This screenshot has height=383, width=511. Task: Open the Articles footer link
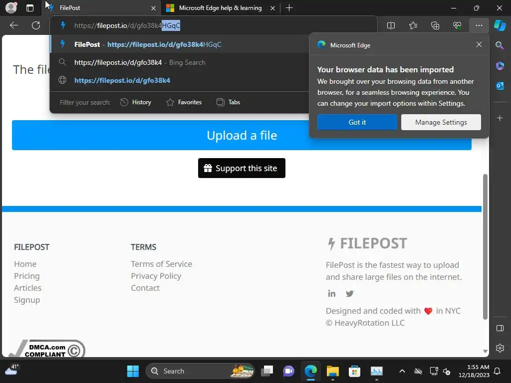(28, 288)
